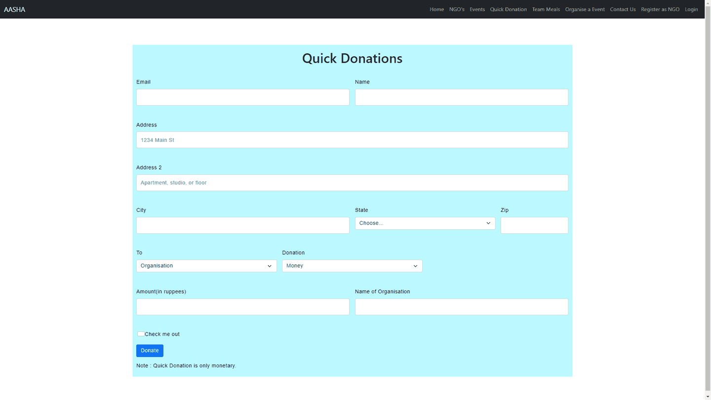Visit the Contact Us page
This screenshot has width=711, height=400.
coord(623,9)
